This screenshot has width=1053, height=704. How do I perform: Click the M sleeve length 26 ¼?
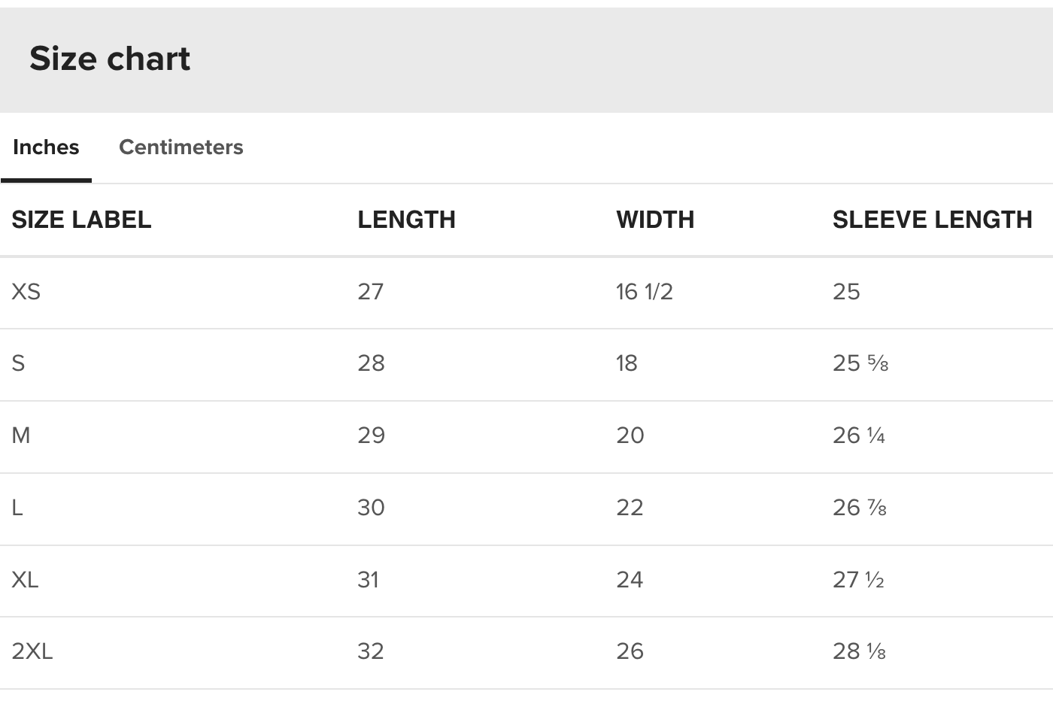pyautogui.click(x=859, y=435)
